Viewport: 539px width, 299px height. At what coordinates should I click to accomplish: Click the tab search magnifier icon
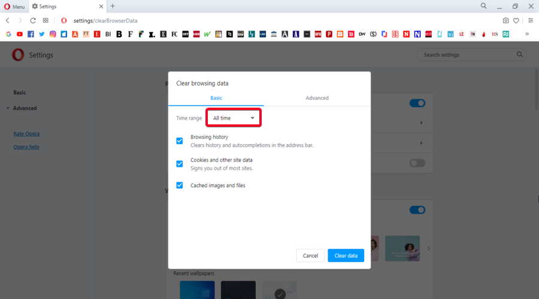point(483,6)
